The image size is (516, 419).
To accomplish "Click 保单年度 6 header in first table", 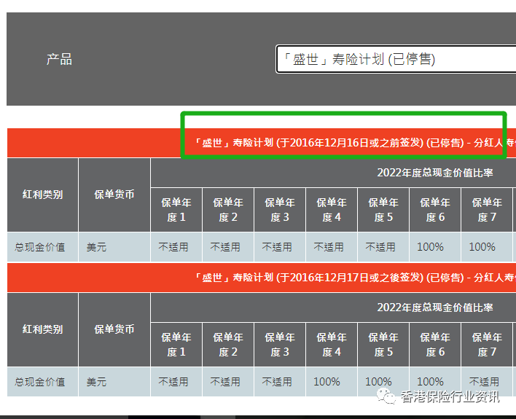I will 435,210.
